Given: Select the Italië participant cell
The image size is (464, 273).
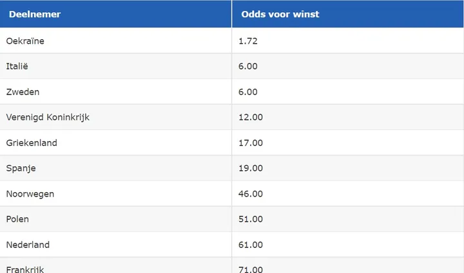Looking at the screenshot, I should click(x=17, y=66).
